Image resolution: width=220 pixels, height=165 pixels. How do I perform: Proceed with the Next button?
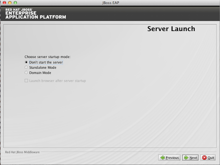point(190,157)
